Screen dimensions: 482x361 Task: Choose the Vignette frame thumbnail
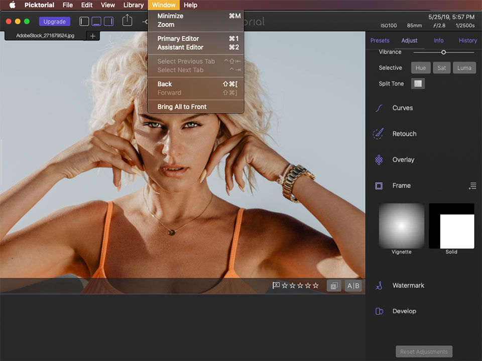(x=402, y=226)
